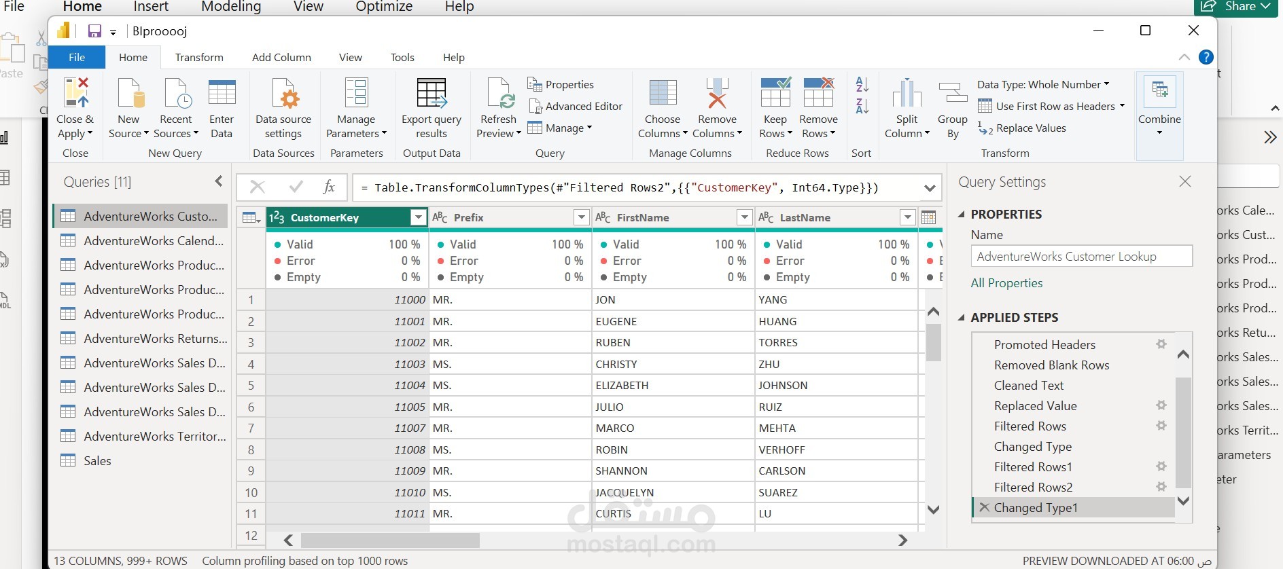This screenshot has height=569, width=1283.
Task: Sort ascending A to Z
Action: point(862,84)
